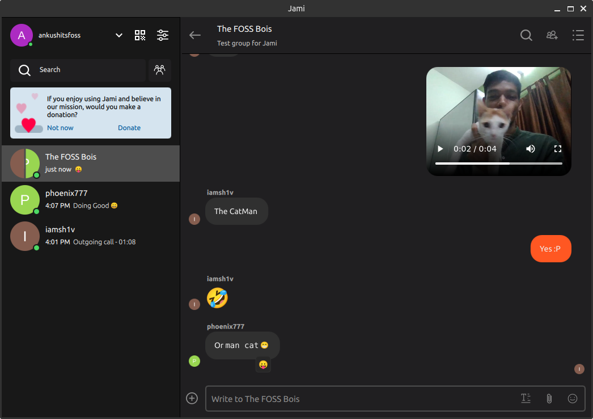This screenshot has height=419, width=593.
Task: Expand the ankushitsfoss account dropdown
Action: [x=118, y=35]
